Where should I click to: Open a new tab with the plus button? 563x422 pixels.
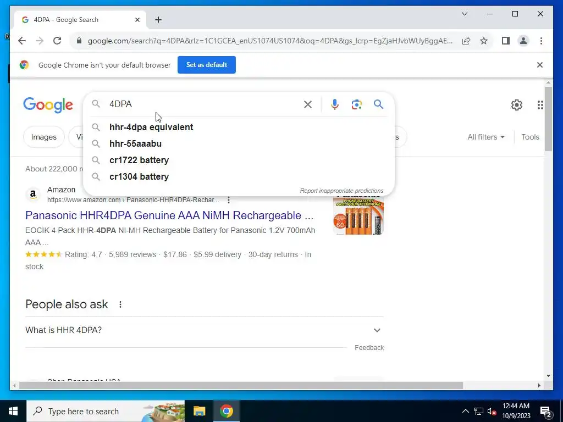(158, 20)
